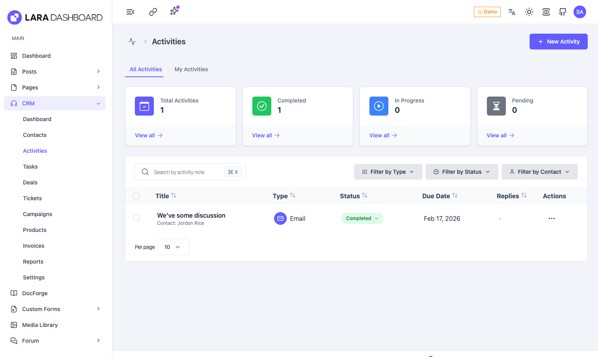The image size is (598, 357).
Task: Open the SA user avatar menu
Action: click(579, 12)
